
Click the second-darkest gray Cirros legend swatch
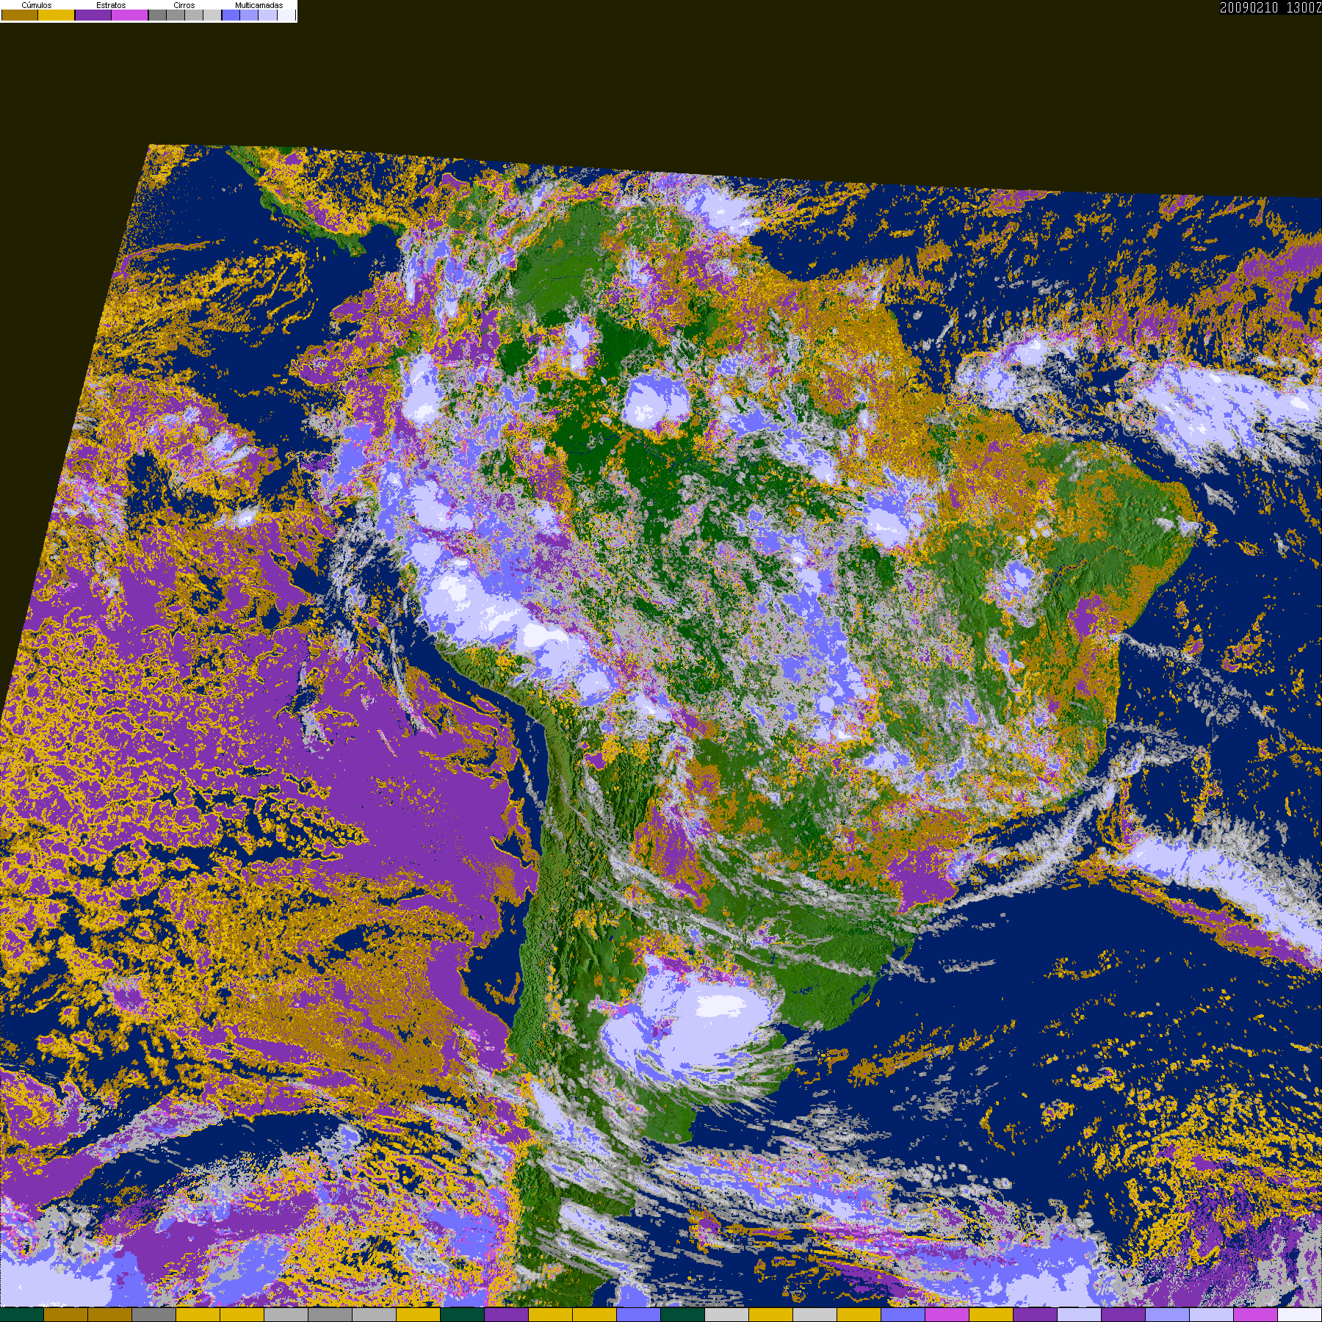176,15
